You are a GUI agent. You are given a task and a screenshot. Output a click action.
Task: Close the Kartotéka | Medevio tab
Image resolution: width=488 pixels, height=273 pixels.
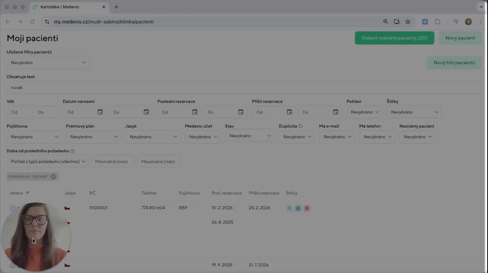point(104,7)
